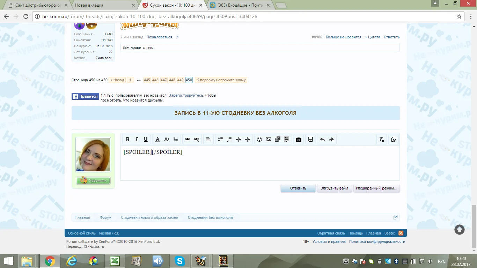Open the Russian (RU) language chooser
The image size is (477, 268).
pos(109,233)
